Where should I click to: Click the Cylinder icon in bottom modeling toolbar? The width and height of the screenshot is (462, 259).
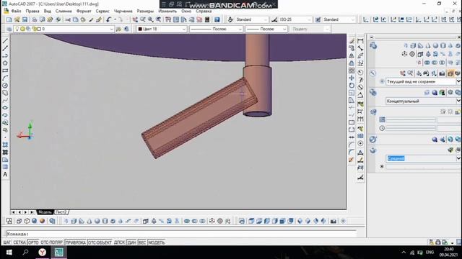[105, 221]
